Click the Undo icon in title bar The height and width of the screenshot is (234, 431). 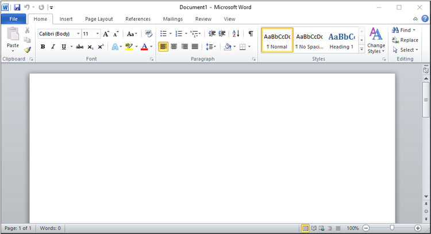tap(27, 7)
